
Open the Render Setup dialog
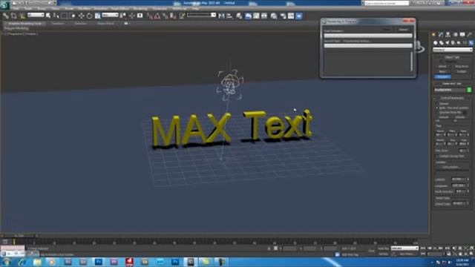point(283,16)
